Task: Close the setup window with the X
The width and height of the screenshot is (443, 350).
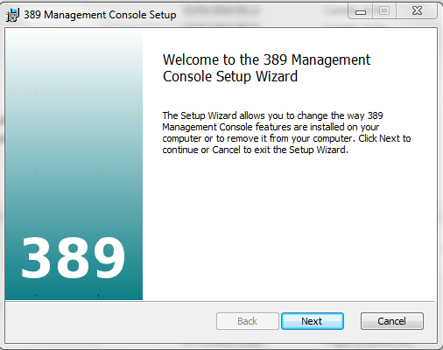Action: click(x=417, y=11)
